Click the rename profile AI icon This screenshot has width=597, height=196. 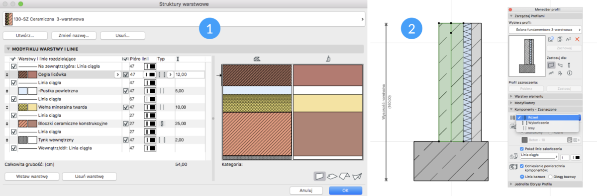pyautogui.click(x=568, y=39)
